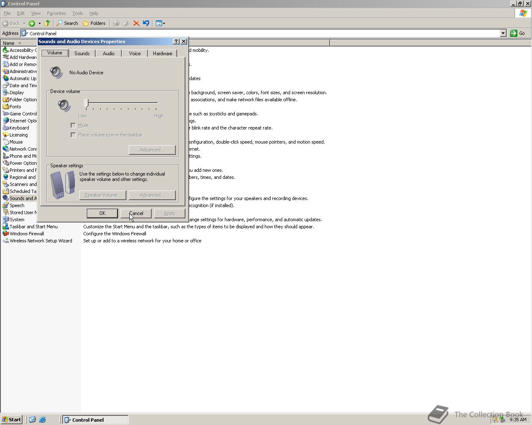Screen dimensions: 532x425
Task: Click the Cancel button in dialog
Action: pyautogui.click(x=136, y=213)
